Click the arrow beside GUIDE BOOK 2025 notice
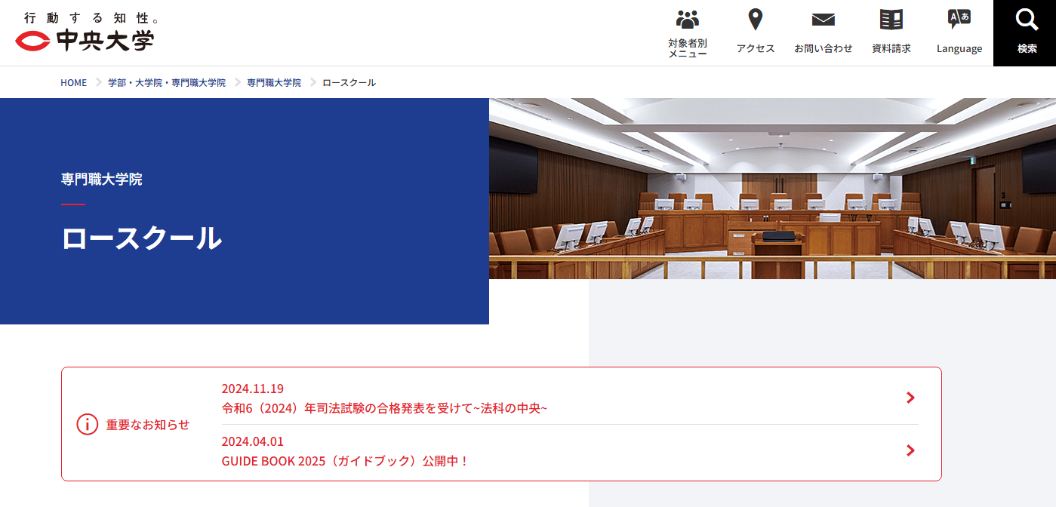 [910, 450]
